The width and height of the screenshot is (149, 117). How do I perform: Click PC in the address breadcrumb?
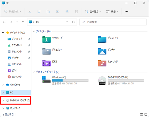pyautogui.click(x=38, y=22)
